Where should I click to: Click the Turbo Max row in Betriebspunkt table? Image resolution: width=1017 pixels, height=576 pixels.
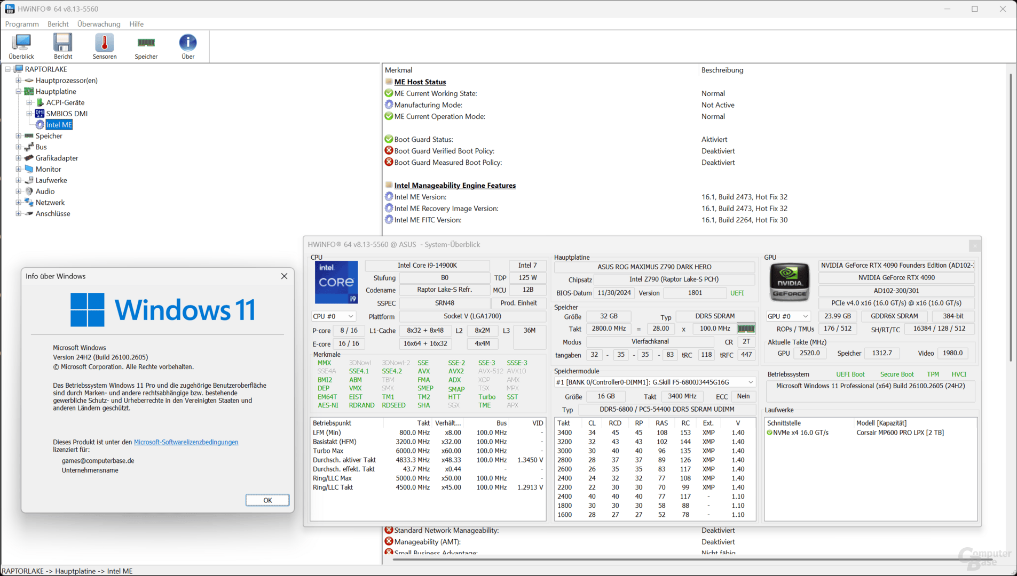tap(428, 451)
